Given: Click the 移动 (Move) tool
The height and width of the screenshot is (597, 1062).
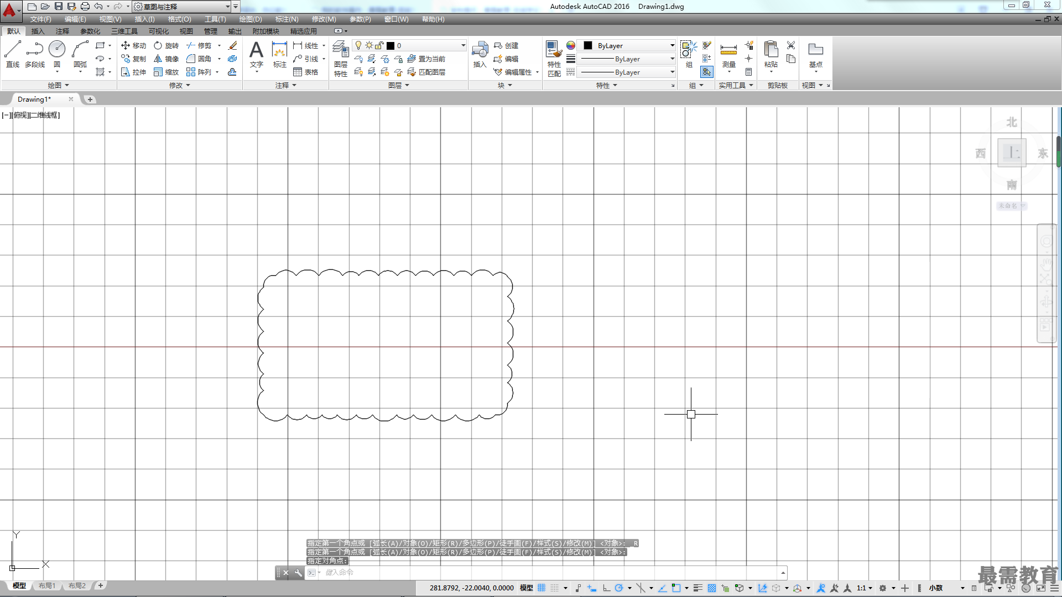Looking at the screenshot, I should click(133, 45).
